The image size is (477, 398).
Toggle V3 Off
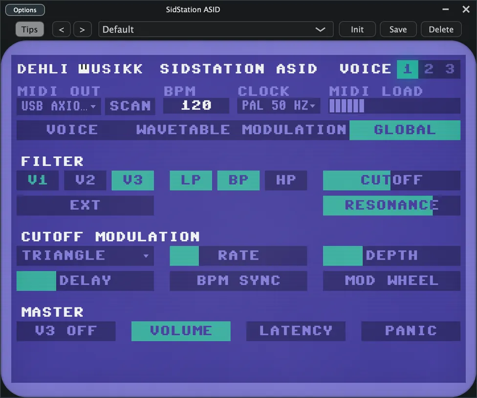pos(66,331)
